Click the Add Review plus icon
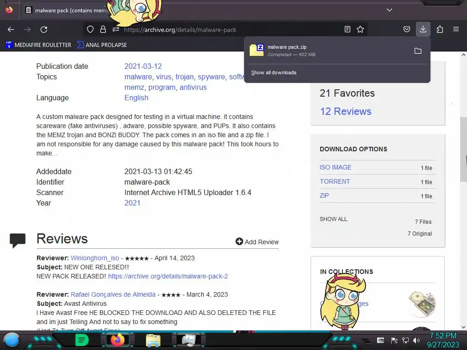 239,242
